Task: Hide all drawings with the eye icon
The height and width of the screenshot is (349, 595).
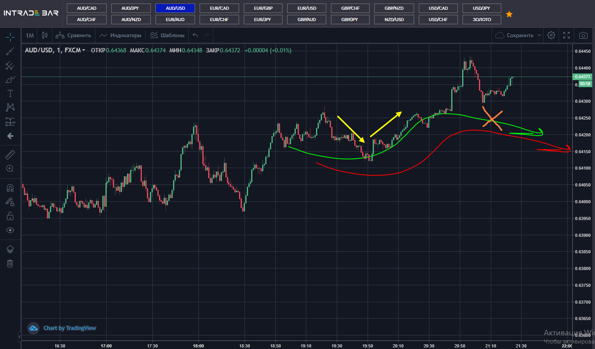Action: tap(10, 230)
